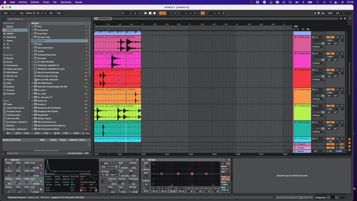This screenshot has width=357, height=201.
Task: Solo the 11 dfh2_perc track
Action: coord(337,70)
